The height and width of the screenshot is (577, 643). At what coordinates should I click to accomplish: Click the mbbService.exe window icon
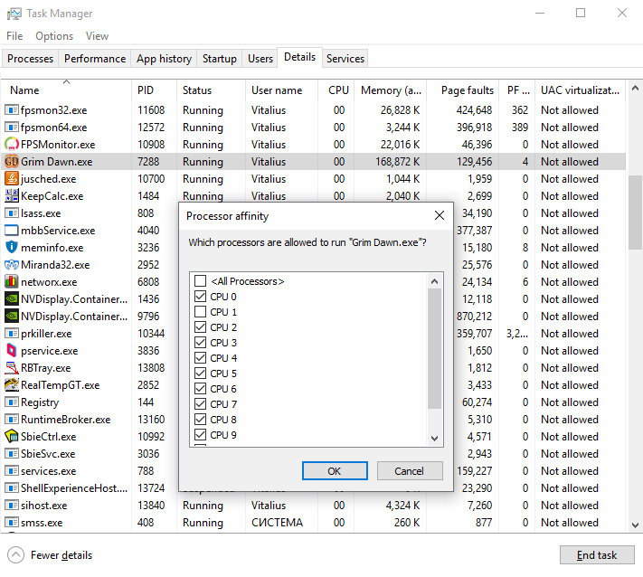click(x=12, y=231)
